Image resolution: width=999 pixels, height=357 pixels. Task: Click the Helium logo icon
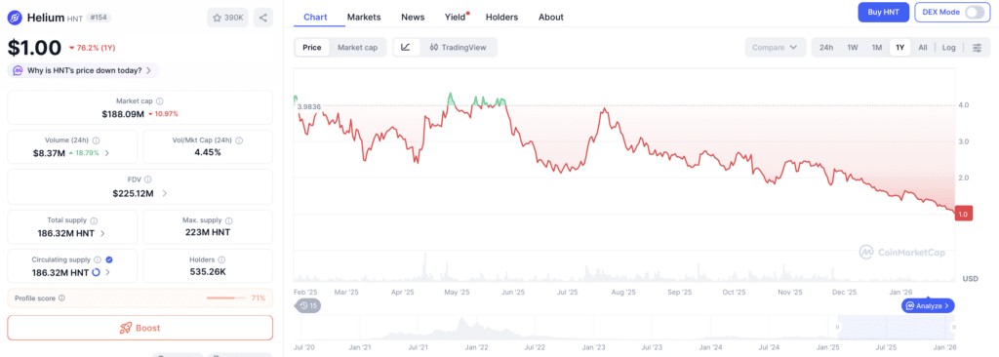pos(15,18)
